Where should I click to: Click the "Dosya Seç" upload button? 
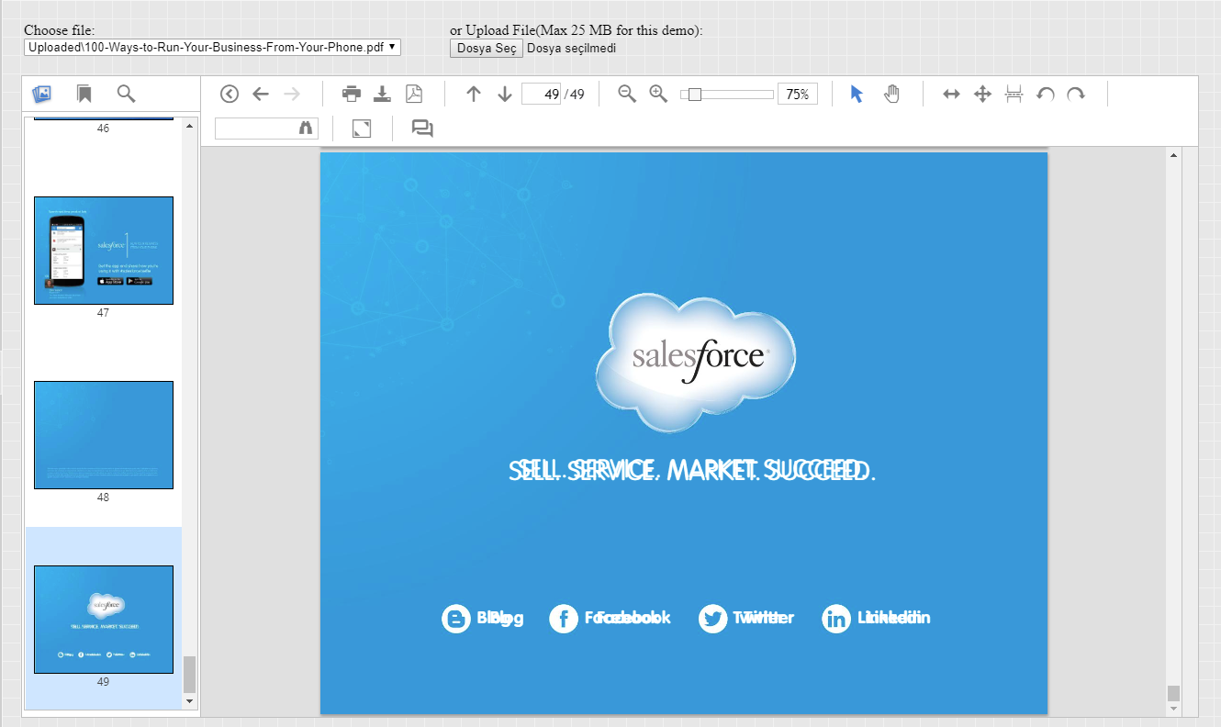tap(486, 48)
